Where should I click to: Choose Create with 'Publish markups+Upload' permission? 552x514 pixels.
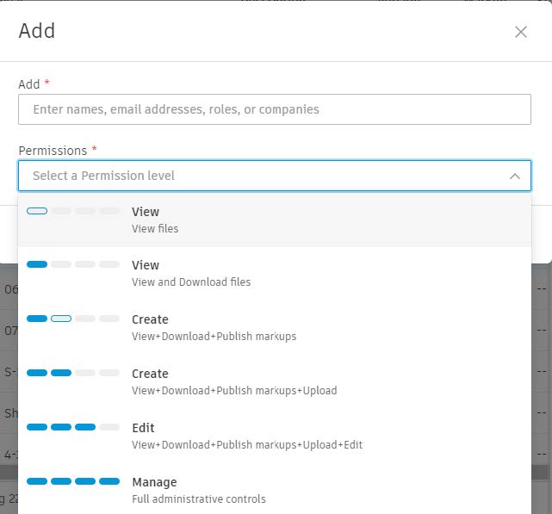[x=275, y=382]
